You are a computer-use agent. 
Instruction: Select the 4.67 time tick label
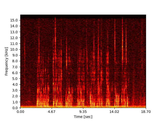(x=52, y=112)
